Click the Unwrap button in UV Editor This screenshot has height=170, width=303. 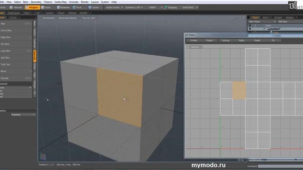pos(226,40)
